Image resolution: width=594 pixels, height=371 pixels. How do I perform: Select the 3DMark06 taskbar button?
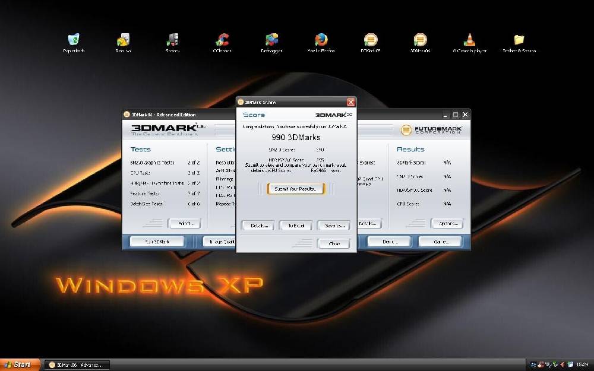pos(77,365)
